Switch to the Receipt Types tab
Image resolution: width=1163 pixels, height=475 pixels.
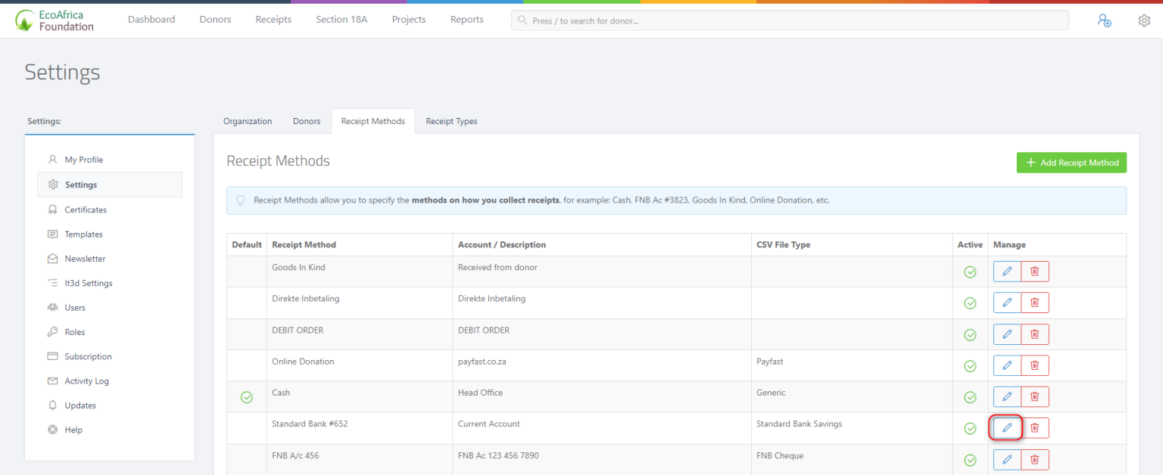coord(451,121)
